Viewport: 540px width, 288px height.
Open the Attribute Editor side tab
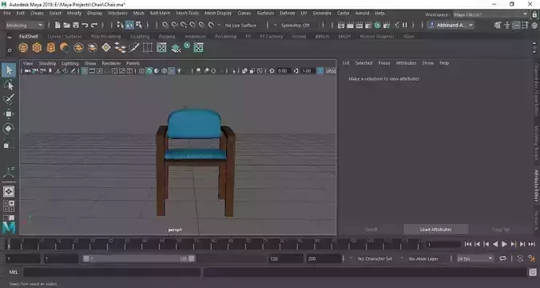pos(536,186)
